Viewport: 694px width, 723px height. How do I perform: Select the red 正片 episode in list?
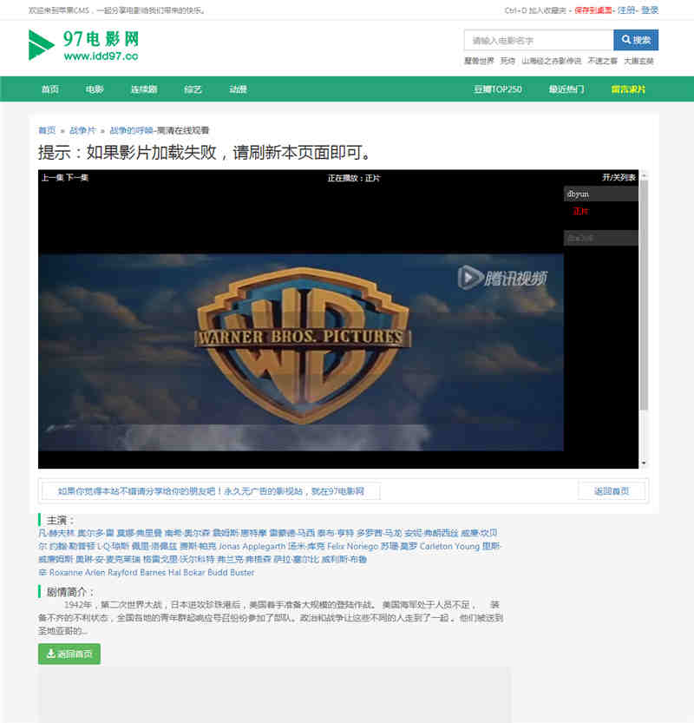(x=580, y=211)
